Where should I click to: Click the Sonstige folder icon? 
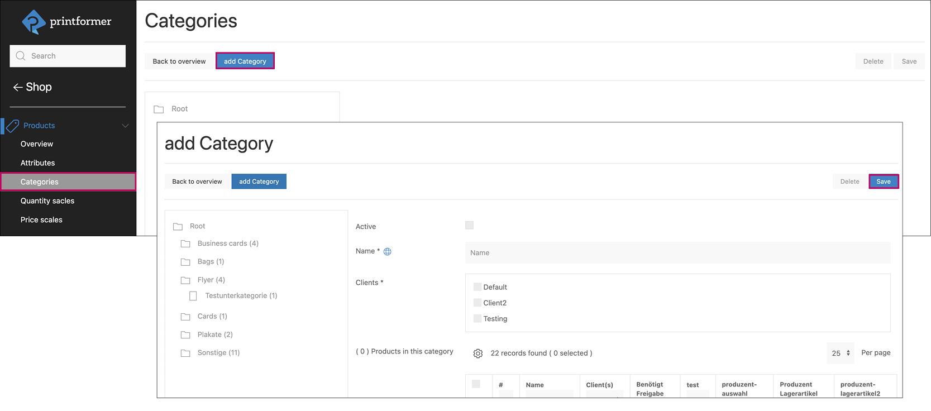(x=185, y=353)
